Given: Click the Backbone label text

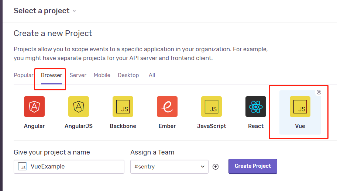Looking at the screenshot, I should point(123,126).
